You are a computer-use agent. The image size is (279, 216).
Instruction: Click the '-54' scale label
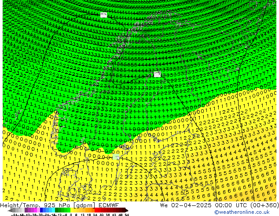click(x=14, y=215)
